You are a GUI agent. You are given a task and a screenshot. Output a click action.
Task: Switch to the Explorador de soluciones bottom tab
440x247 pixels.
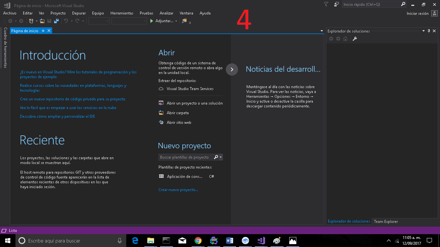(x=349, y=221)
